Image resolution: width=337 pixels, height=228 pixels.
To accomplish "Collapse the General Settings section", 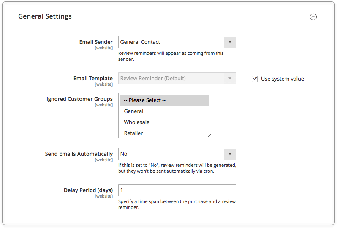I will 313,17.
